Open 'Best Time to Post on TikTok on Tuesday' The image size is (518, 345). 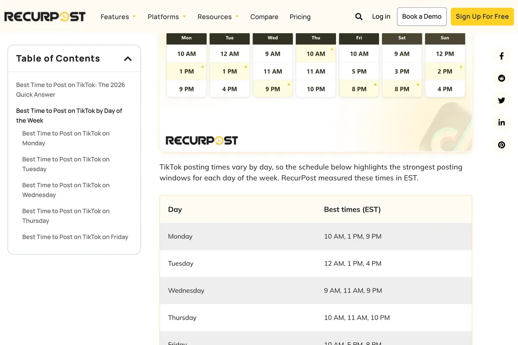(66, 164)
